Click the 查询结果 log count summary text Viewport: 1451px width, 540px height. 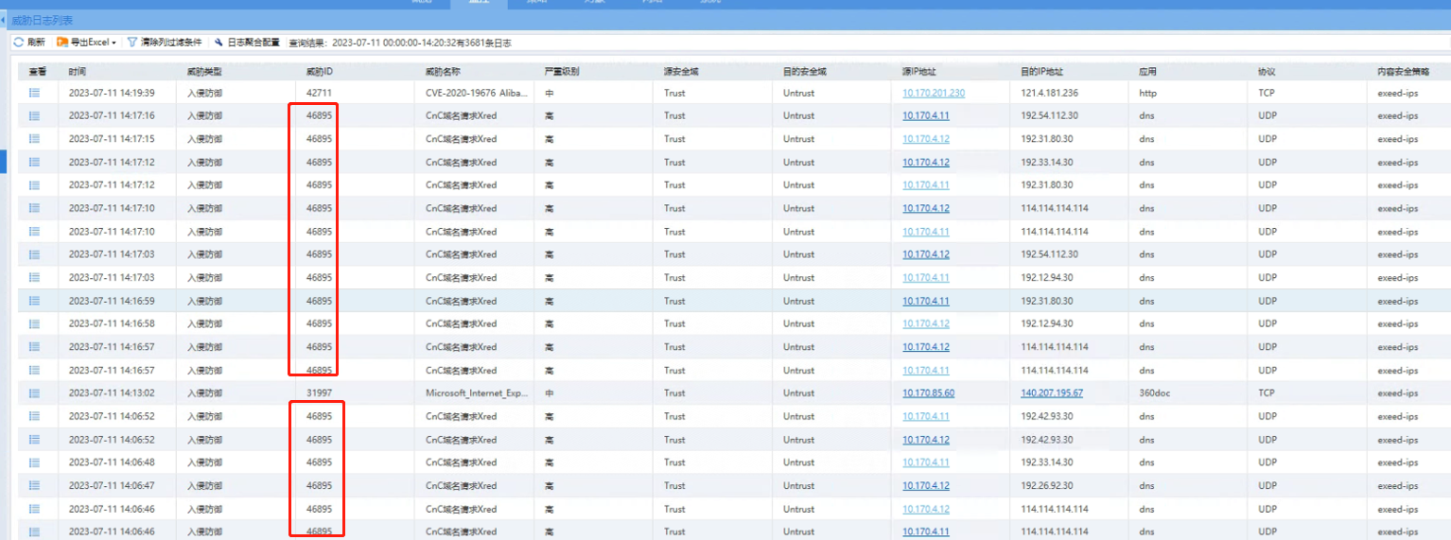point(400,43)
